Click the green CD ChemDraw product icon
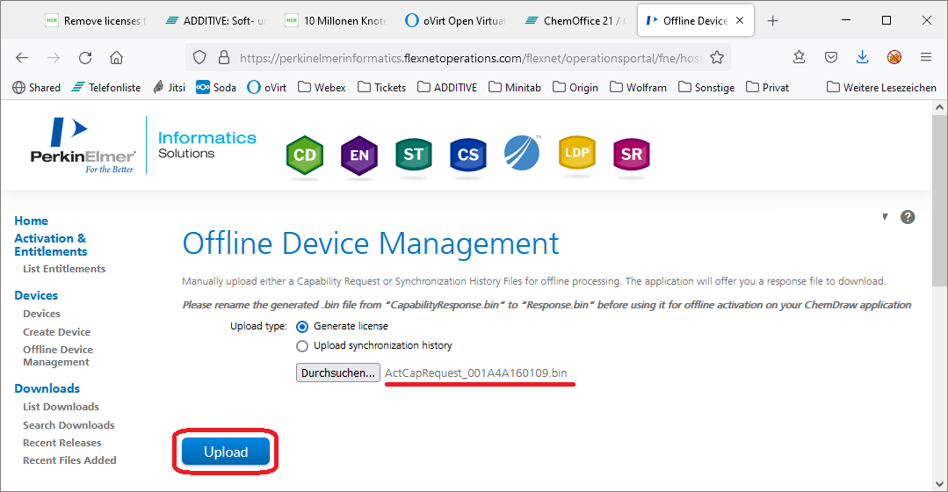The width and height of the screenshot is (948, 492). [x=305, y=156]
